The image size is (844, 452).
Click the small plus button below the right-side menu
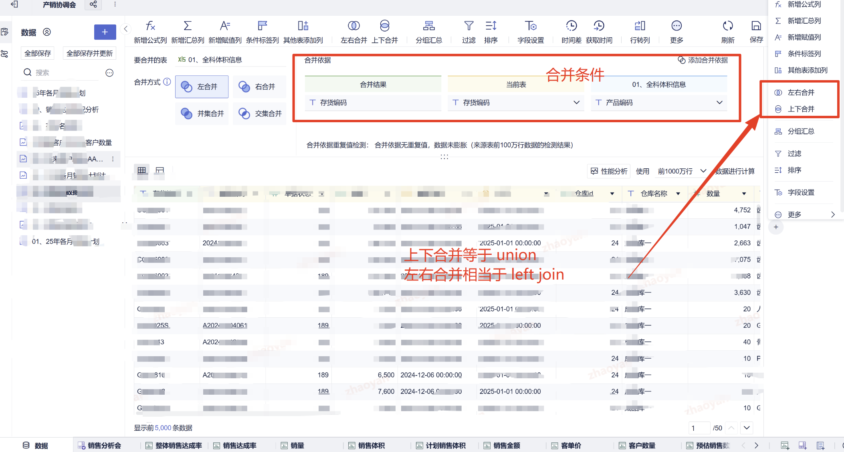click(x=776, y=227)
